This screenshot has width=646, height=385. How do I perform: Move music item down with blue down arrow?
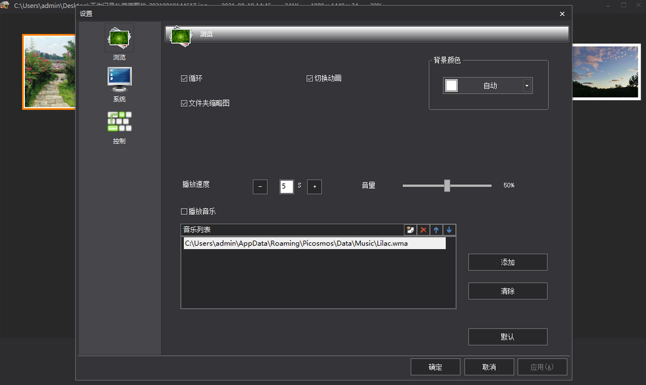449,230
